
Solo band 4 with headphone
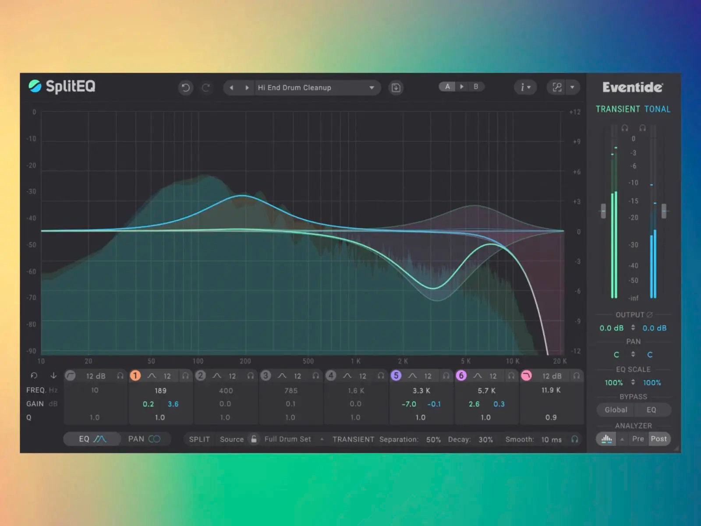click(381, 376)
